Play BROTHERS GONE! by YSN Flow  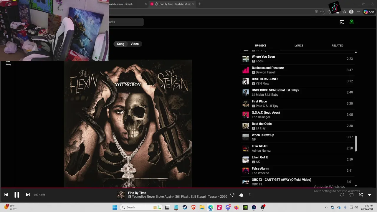(297, 81)
